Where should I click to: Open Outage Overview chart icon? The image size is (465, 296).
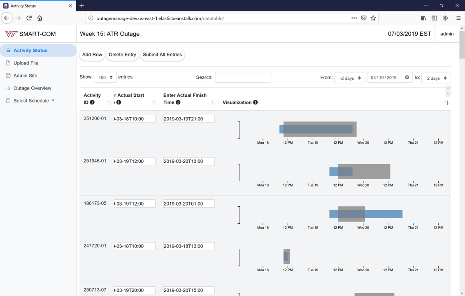(x=9, y=88)
